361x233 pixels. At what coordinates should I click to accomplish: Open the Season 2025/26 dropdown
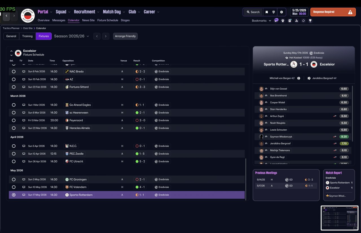[x=72, y=36]
